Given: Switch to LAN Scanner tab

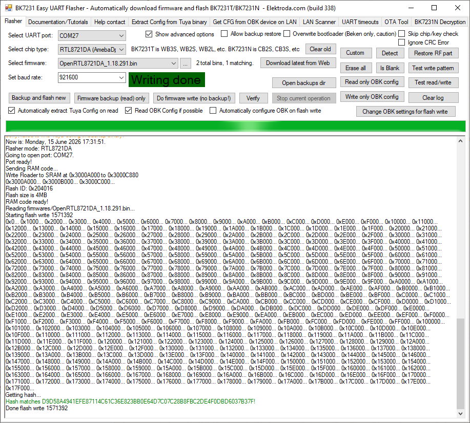Looking at the screenshot, I should click(319, 22).
